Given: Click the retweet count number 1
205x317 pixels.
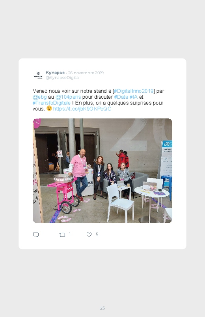Looking at the screenshot, I should (x=70, y=234).
